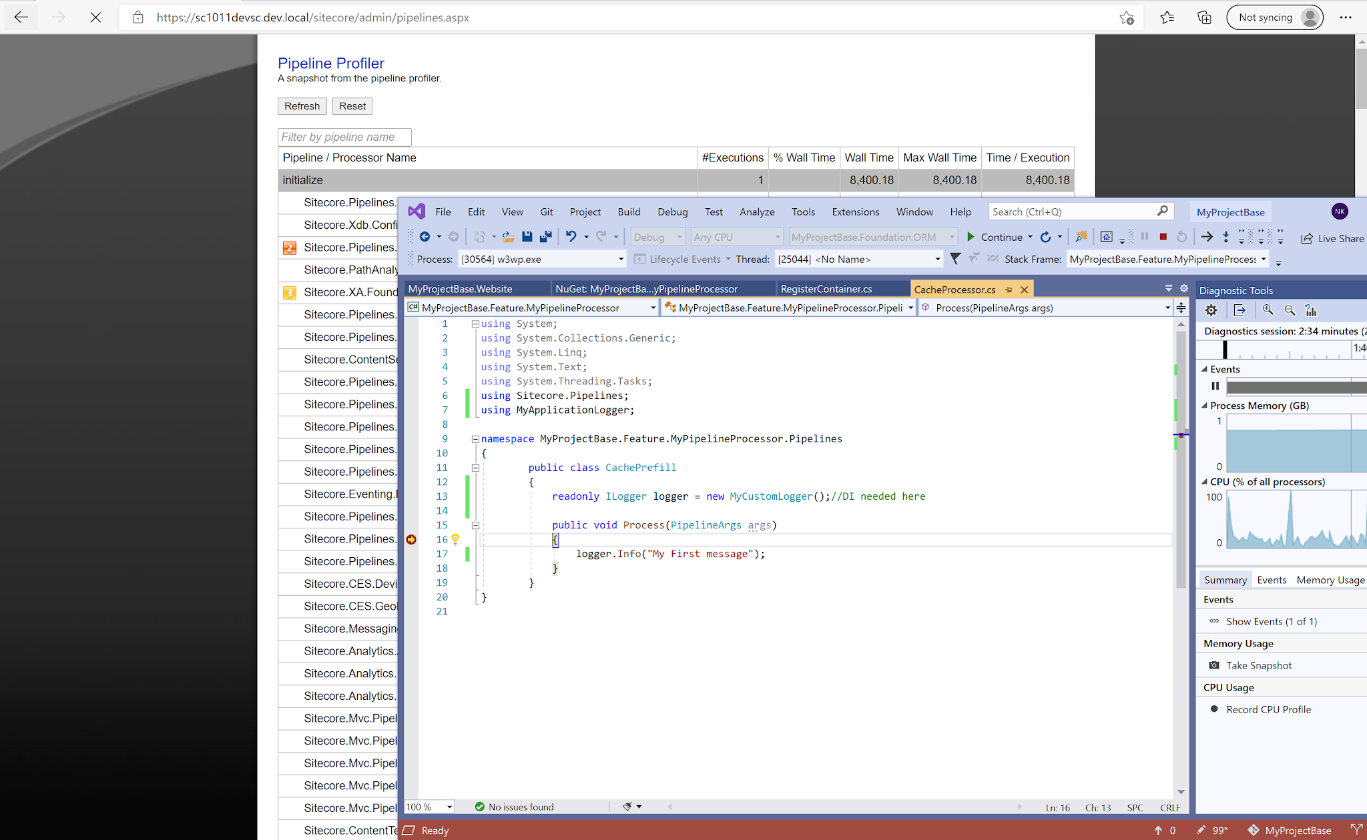Click the lightbulb quick action on line 16
This screenshot has width=1367, height=840.
455,539
